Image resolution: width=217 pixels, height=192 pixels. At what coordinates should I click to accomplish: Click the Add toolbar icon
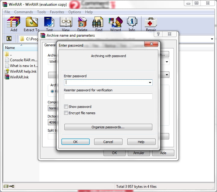[14, 22]
